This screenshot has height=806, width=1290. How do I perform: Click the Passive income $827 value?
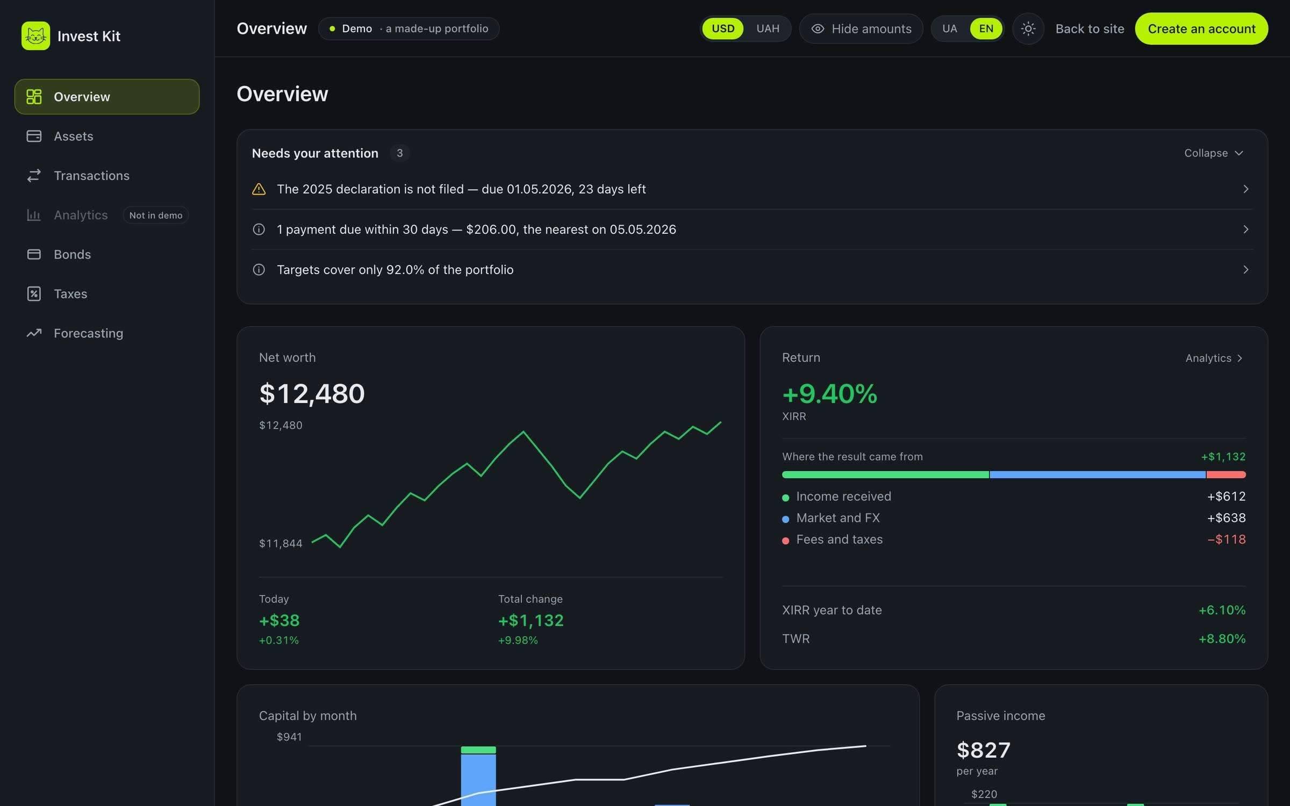tap(983, 750)
